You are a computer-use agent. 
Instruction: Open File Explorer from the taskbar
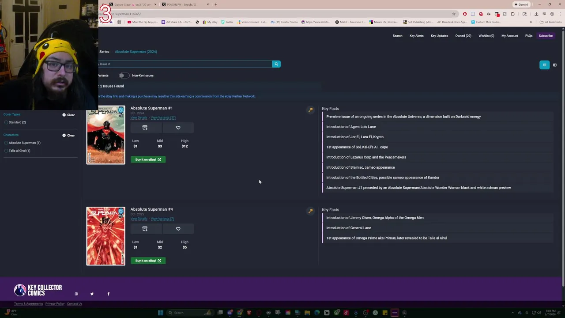(x=307, y=313)
